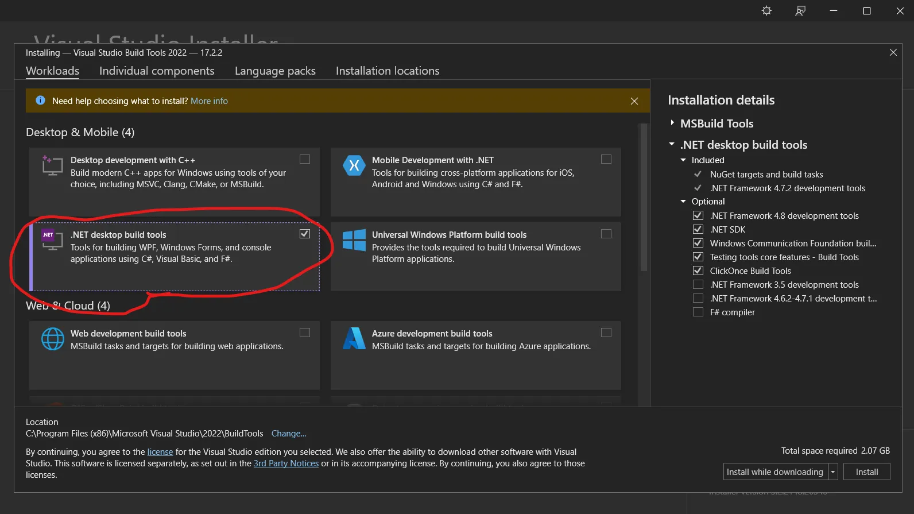Click the Web development globe icon
914x514 pixels.
click(52, 339)
